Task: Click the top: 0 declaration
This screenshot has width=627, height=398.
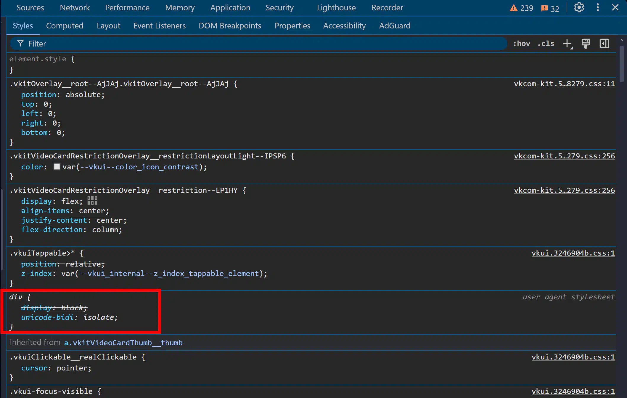Action: click(36, 104)
